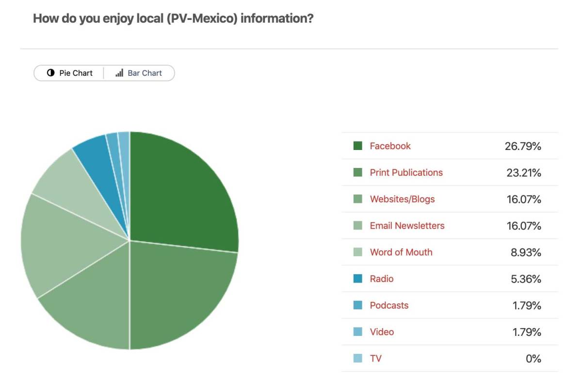Select the Podcasts legend label
Screen dimensions: 582x382
pos(389,305)
